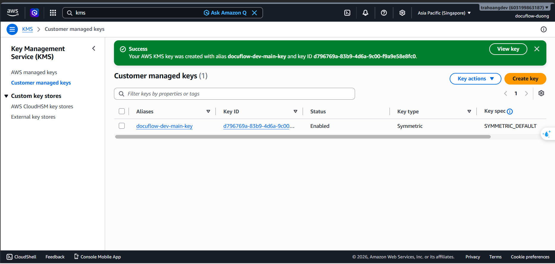Open External key stores
555x264 pixels.
pyautogui.click(x=33, y=117)
